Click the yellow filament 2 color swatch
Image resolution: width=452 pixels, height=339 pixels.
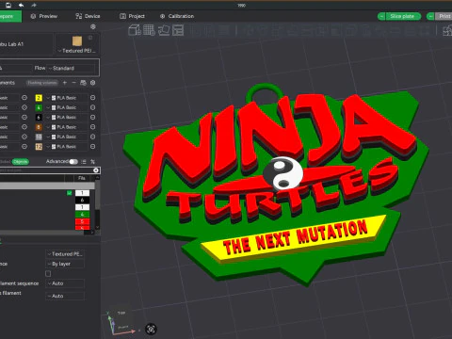pos(39,98)
